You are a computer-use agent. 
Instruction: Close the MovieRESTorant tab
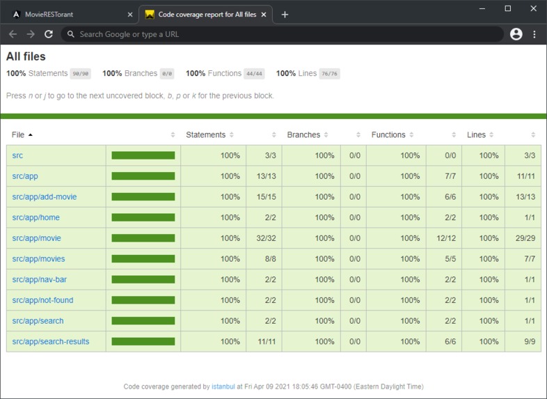point(129,15)
